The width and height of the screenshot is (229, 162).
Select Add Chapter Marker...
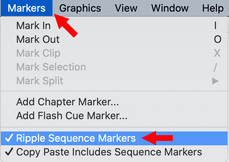pos(67,102)
